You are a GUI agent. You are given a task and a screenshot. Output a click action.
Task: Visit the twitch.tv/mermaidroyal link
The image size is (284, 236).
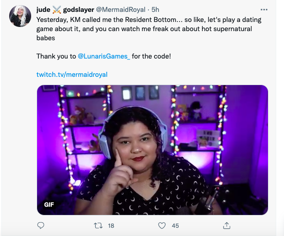72,74
